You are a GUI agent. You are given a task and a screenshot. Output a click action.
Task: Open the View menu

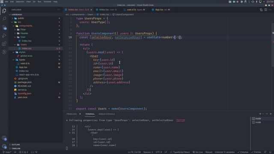29,2
